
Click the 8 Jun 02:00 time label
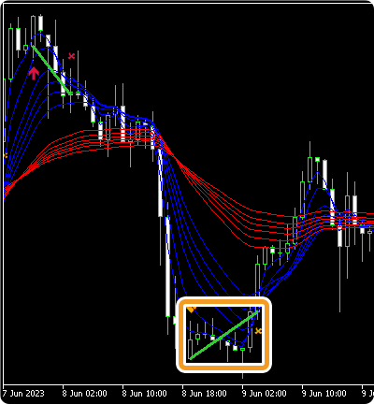pos(84,394)
